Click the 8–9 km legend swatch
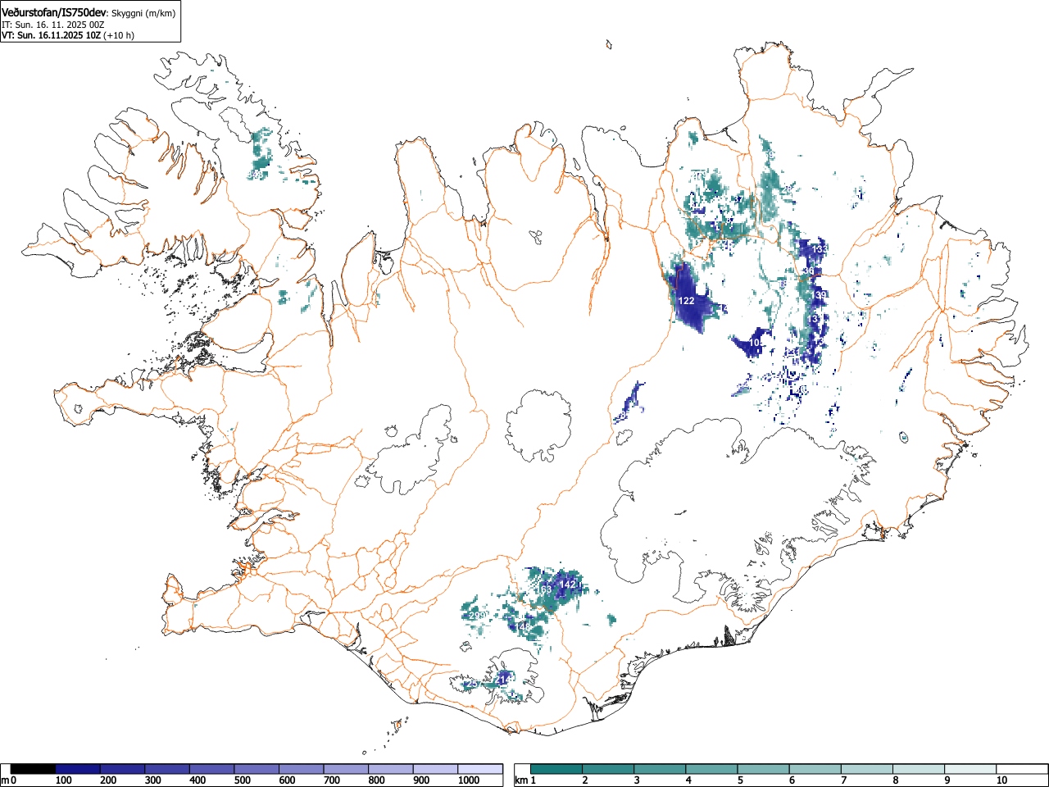Image resolution: width=1049 pixels, height=787 pixels. pos(918,769)
